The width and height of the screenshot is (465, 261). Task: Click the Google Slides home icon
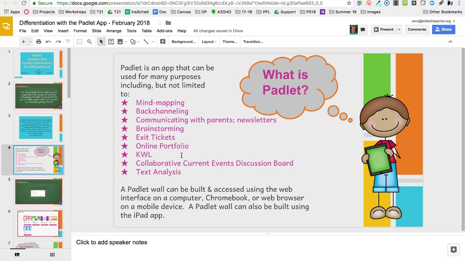(6, 26)
